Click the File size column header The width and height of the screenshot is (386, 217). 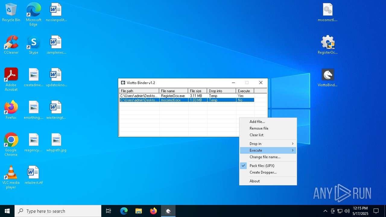[x=198, y=91]
